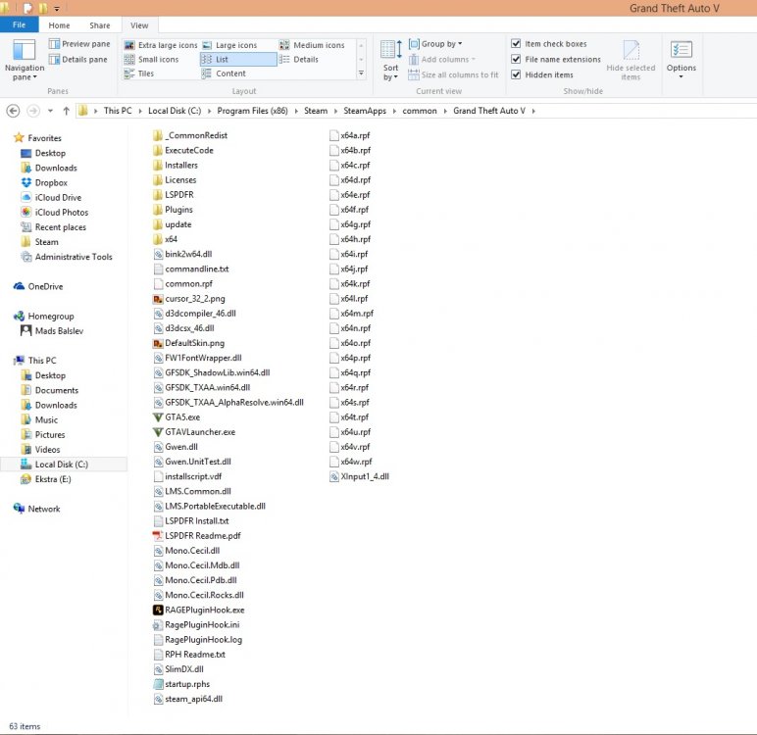Go back with the Back arrow
The image size is (757, 735).
(13, 111)
